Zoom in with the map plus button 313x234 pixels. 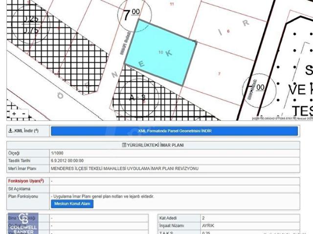coord(14,114)
